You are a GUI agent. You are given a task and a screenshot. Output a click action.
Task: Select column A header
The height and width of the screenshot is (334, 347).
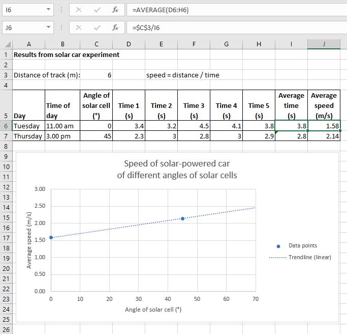29,44
